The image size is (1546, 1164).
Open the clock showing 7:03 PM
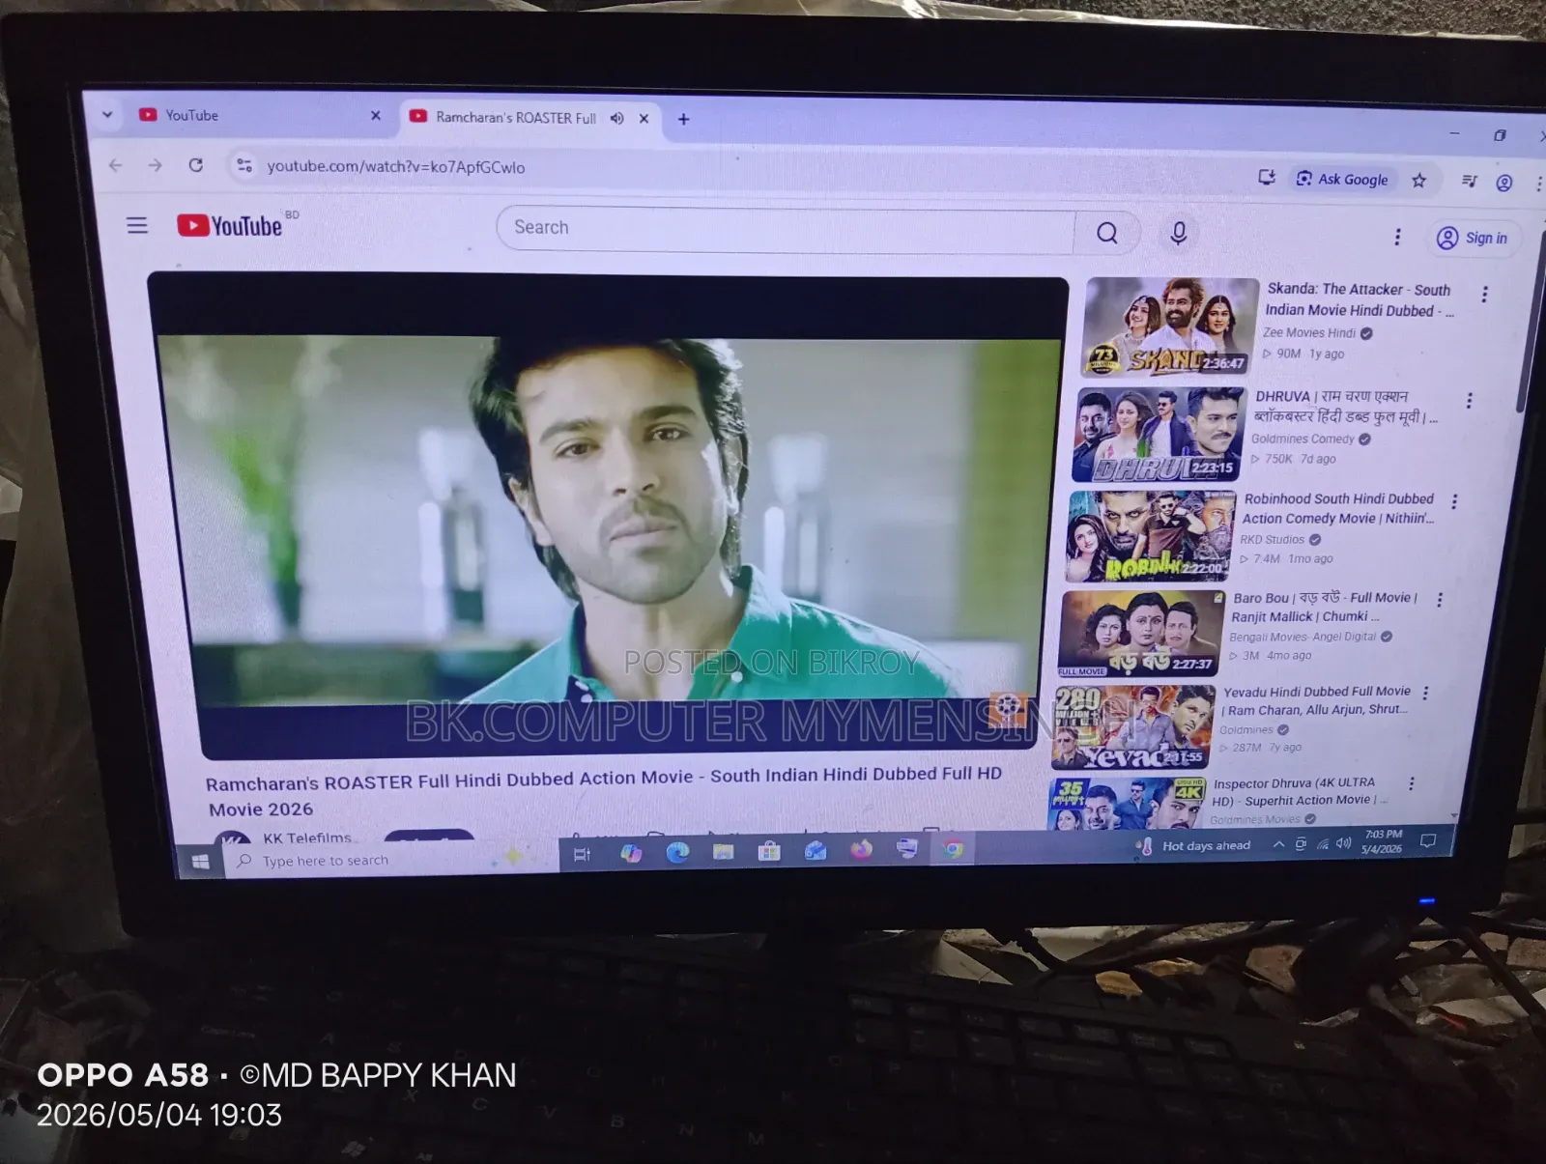tap(1383, 841)
